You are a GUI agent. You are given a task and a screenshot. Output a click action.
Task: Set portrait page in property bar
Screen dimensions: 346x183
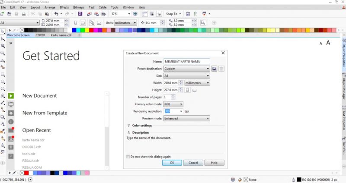click(75, 23)
